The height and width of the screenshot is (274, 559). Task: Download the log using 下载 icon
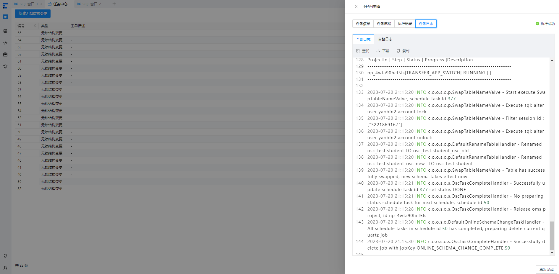coord(378,51)
